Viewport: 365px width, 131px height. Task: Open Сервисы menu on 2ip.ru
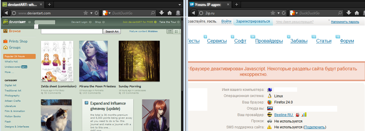[217, 41]
